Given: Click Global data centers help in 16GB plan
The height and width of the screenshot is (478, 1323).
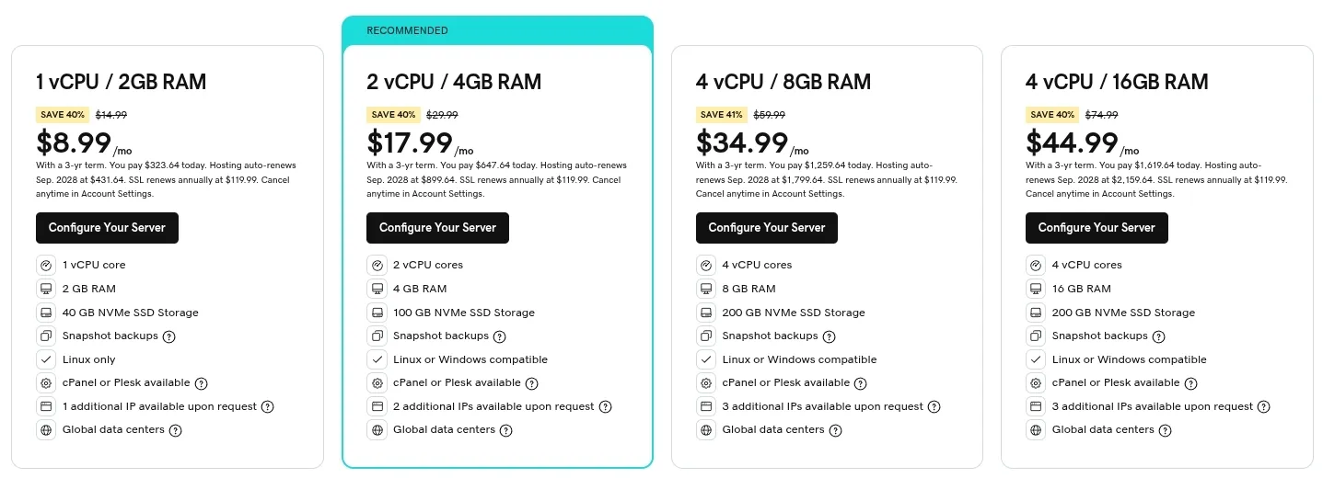Looking at the screenshot, I should click(x=1166, y=430).
